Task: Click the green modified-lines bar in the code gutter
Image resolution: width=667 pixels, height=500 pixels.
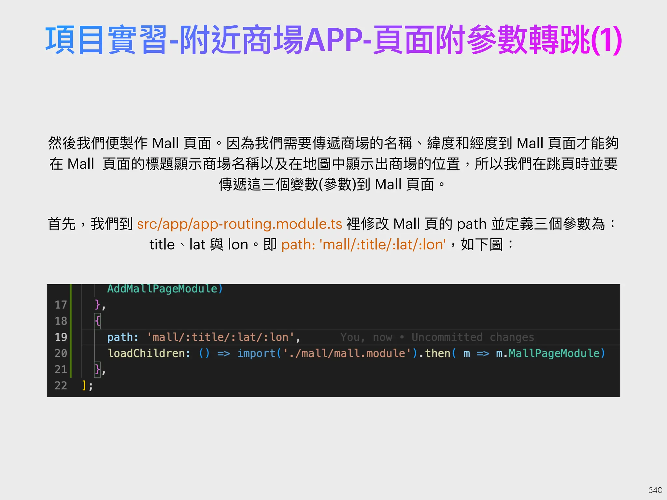Action: pos(71,330)
